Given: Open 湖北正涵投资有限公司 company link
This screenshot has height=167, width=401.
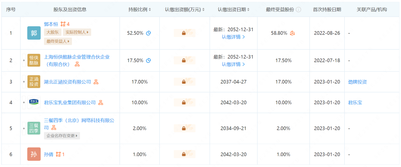Looking at the screenshot, I should coord(68,82).
